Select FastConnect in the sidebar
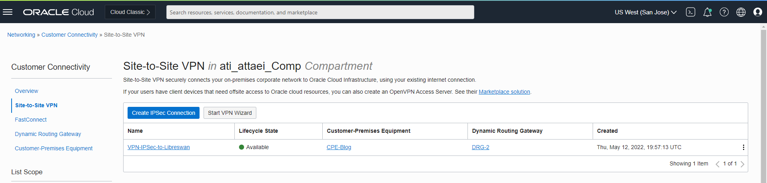The height and width of the screenshot is (183, 767). 31,120
